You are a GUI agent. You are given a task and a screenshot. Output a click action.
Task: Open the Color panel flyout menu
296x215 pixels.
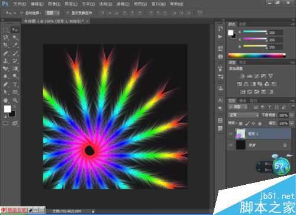coord(292,24)
